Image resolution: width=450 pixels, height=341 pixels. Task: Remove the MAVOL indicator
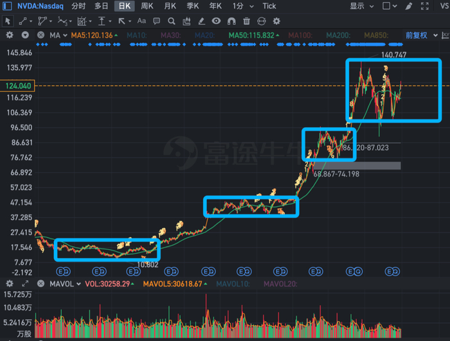click(40, 284)
